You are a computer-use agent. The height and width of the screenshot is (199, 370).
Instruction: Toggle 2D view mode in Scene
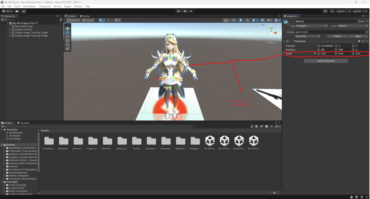click(x=234, y=20)
